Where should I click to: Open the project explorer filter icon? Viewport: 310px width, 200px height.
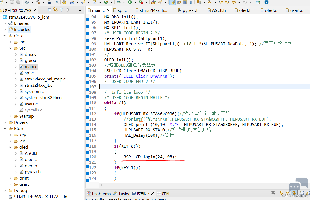click(x=62, y=9)
